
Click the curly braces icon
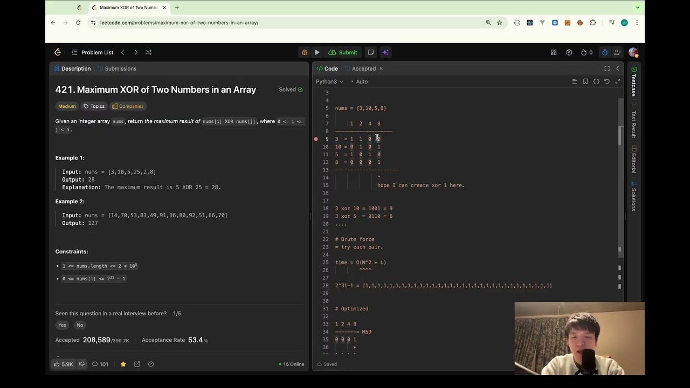point(596,81)
